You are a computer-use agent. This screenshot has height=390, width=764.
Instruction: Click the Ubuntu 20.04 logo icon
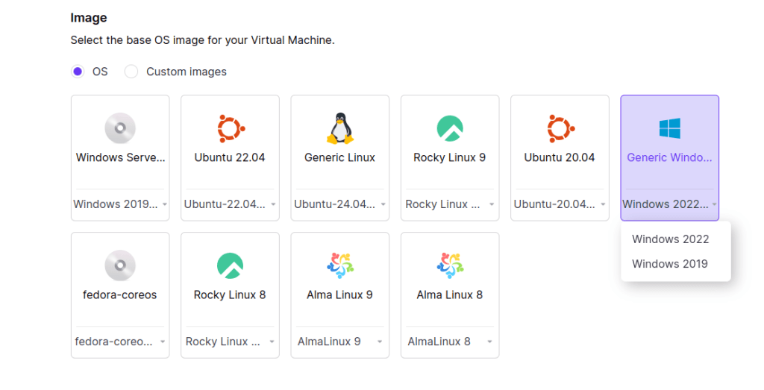(x=560, y=128)
